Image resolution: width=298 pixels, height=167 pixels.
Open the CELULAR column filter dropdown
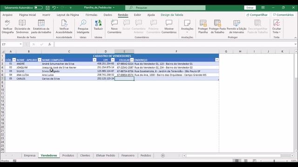pos(132,60)
